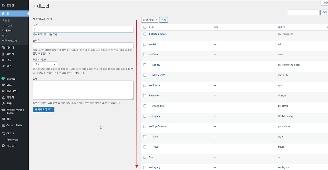The width and height of the screenshot is (328, 170).
Task: Open 태그 submenu item
Action: point(5,35)
